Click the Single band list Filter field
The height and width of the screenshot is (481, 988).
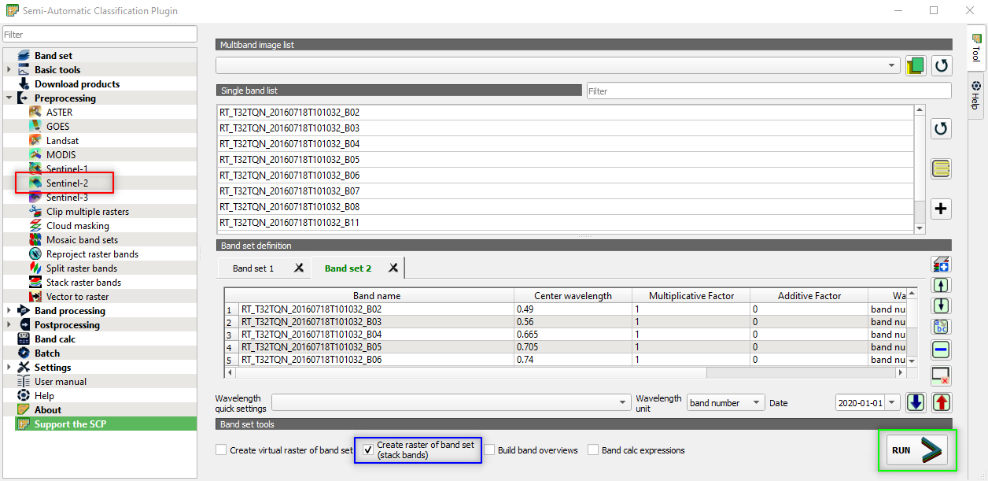click(769, 91)
